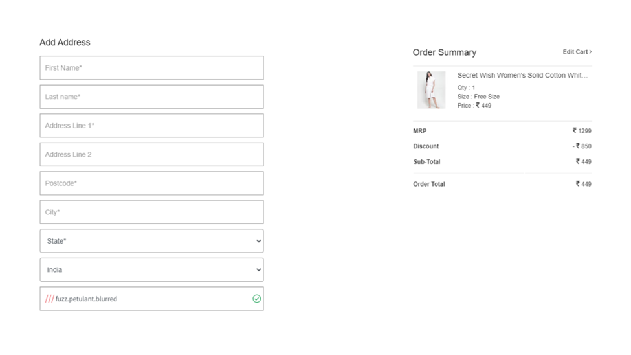The image size is (631, 355).
Task: Click the rupee symbol next to MRP 1299
Action: click(575, 131)
